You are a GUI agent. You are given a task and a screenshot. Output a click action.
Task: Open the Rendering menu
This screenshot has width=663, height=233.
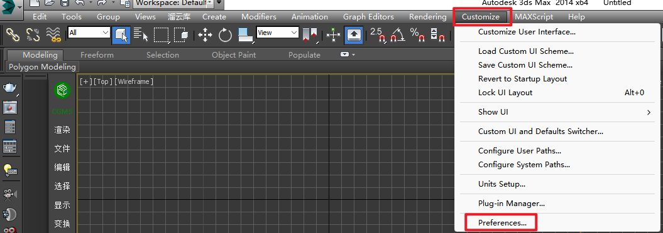[427, 17]
